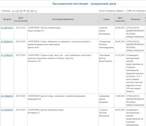This screenshot has width=146, height=126.
Task: Click the 'Решение' column header
Action: (x=135, y=19)
